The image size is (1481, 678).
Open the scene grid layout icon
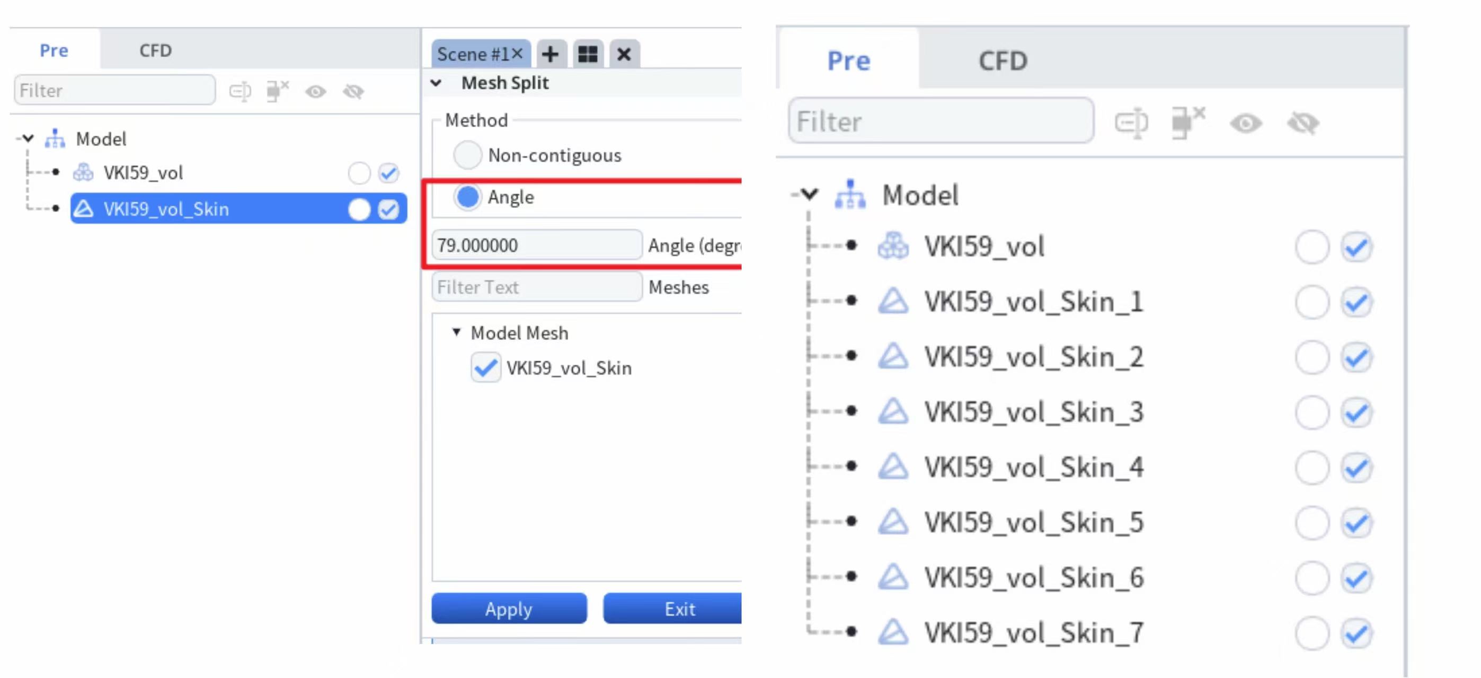point(588,54)
